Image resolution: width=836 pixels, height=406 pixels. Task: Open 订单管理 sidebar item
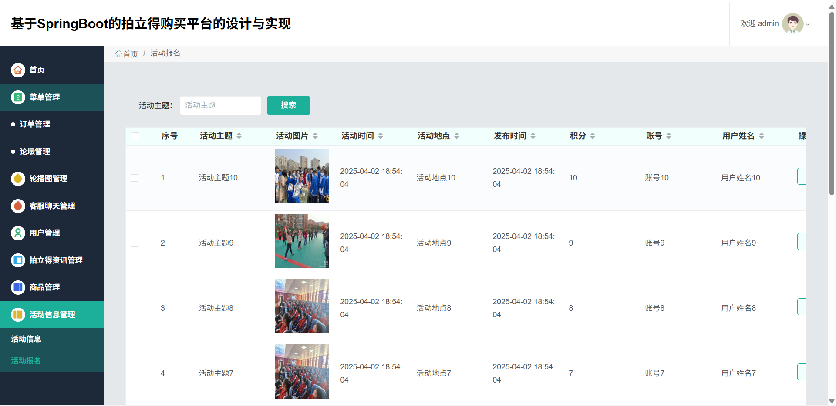(52, 124)
